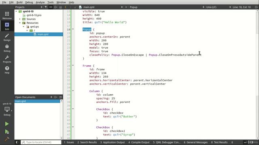
Task: Show the Test Results pane
Action: pos(219,142)
